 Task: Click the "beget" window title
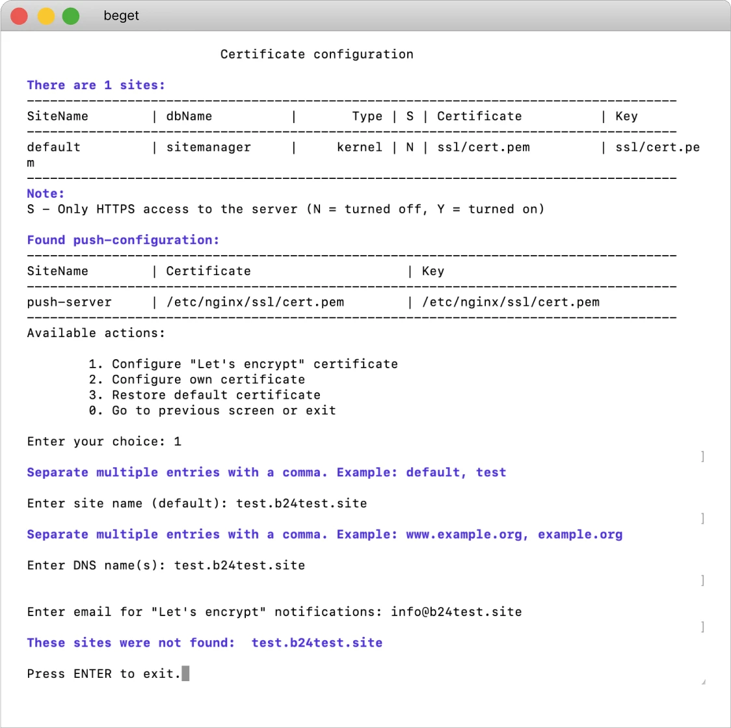[121, 16]
